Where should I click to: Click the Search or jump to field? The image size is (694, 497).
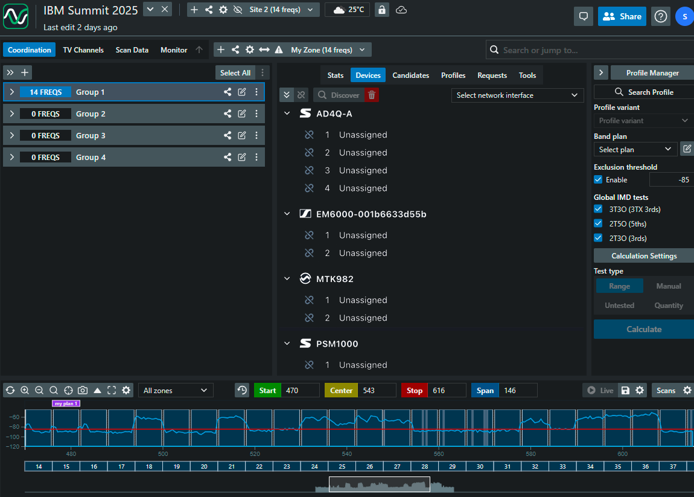point(590,50)
